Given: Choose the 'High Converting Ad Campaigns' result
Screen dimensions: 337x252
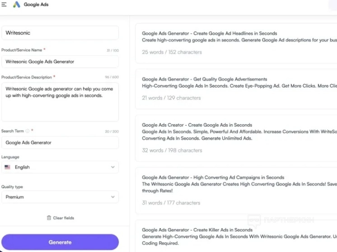Looking at the screenshot, I should pos(236,190).
